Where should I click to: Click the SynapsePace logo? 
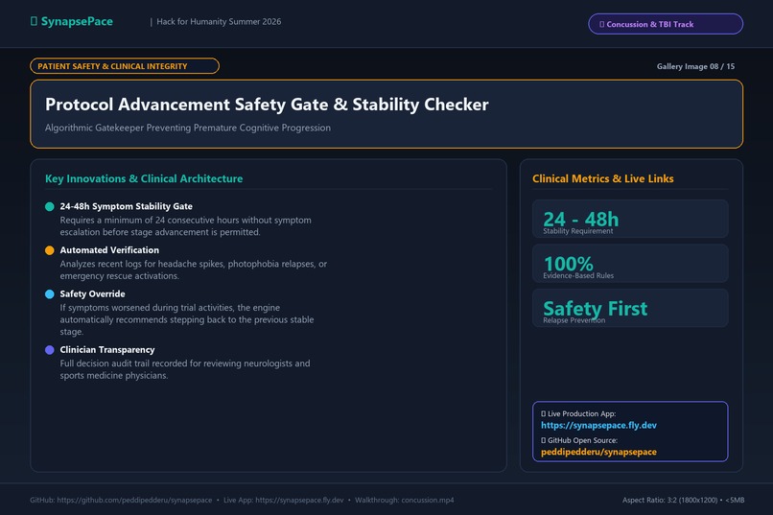pyautogui.click(x=72, y=21)
